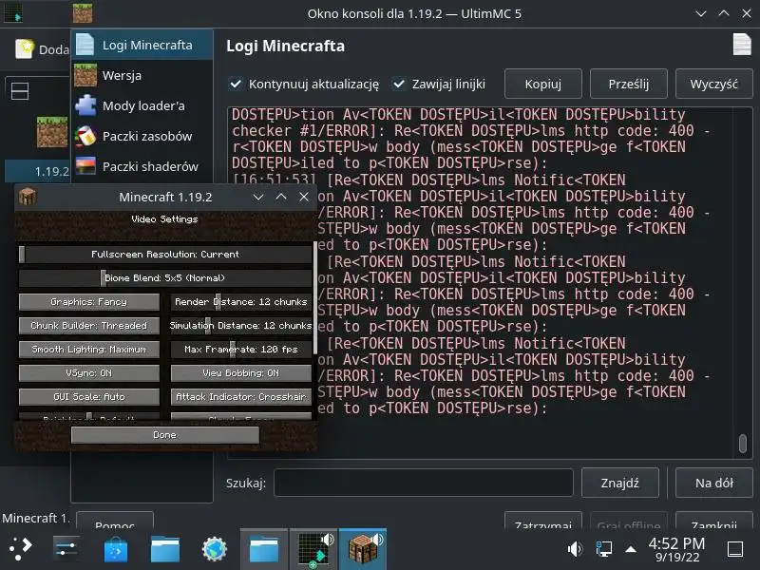Click the group collapse icon in UltimMC list
Screen dimensions: 760x570
click(20, 91)
